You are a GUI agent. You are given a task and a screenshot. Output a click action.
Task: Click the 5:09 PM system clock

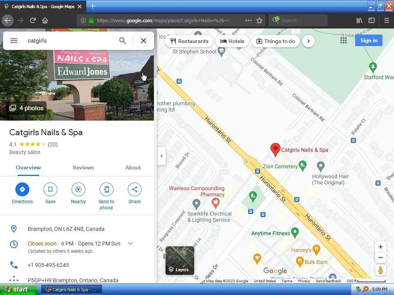click(380, 289)
